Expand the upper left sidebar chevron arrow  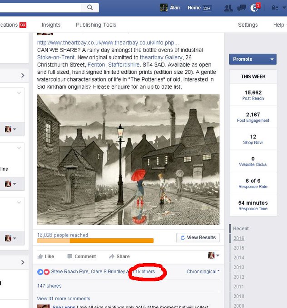tap(23, 76)
